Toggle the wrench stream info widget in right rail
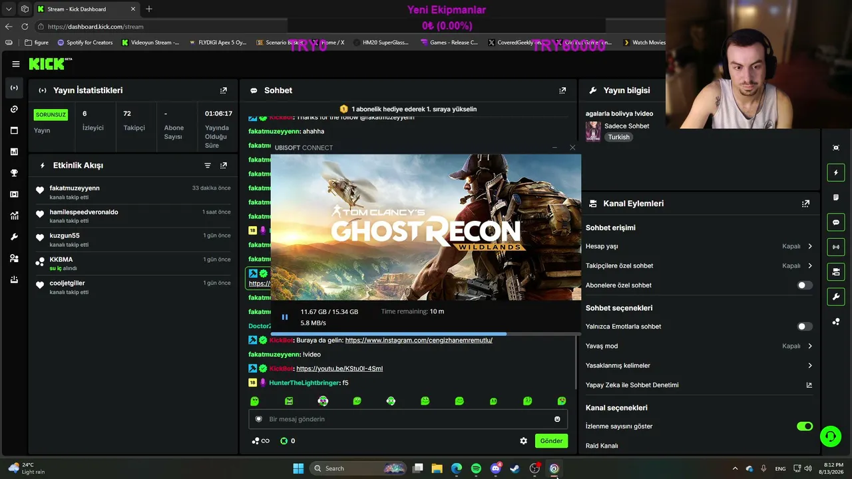The height and width of the screenshot is (479, 852). pyautogui.click(x=836, y=296)
